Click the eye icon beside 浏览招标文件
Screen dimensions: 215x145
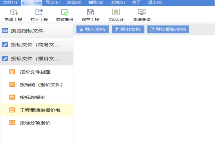coord(5,31)
